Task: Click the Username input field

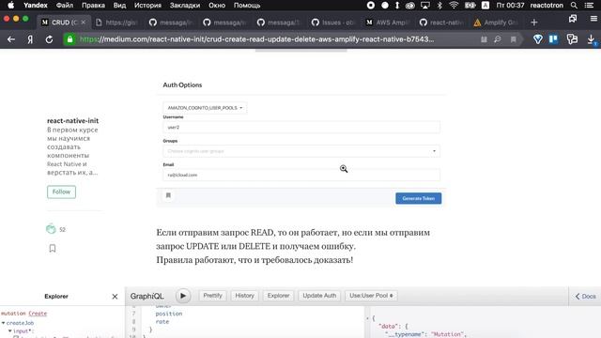Action: pyautogui.click(x=301, y=128)
